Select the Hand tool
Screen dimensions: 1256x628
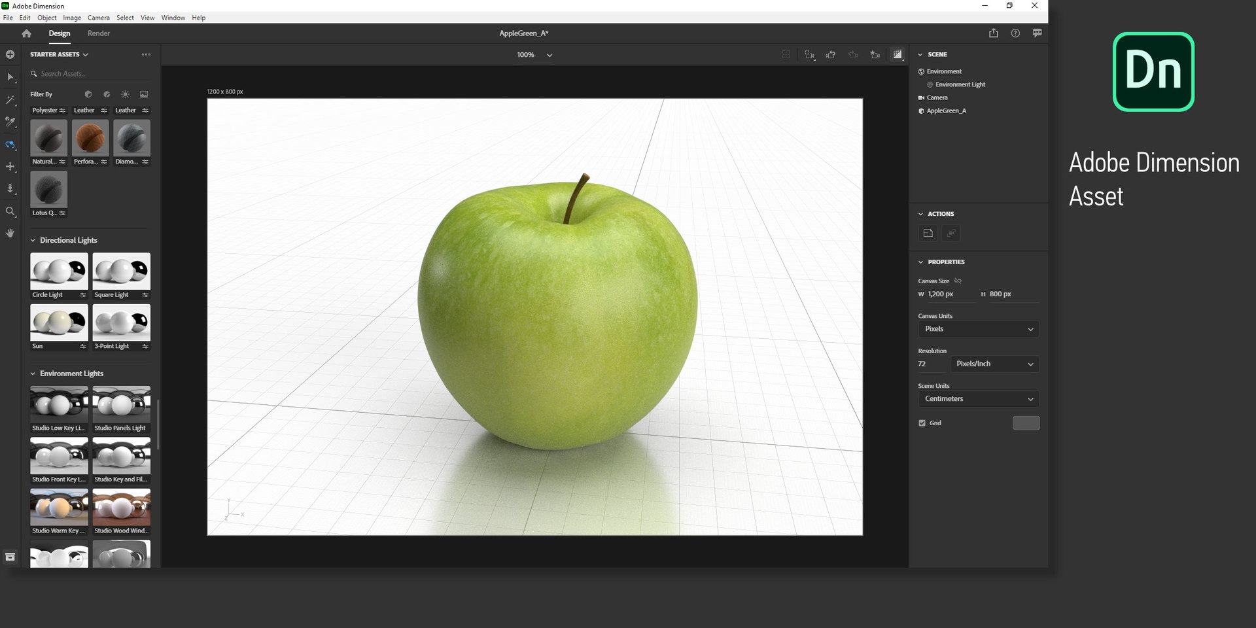coord(10,233)
